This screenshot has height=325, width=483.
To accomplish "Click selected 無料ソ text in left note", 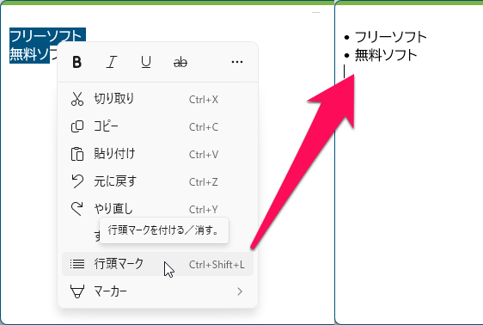I will click(x=29, y=54).
